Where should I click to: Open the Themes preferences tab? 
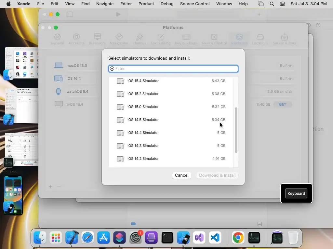pyautogui.click(x=139, y=39)
